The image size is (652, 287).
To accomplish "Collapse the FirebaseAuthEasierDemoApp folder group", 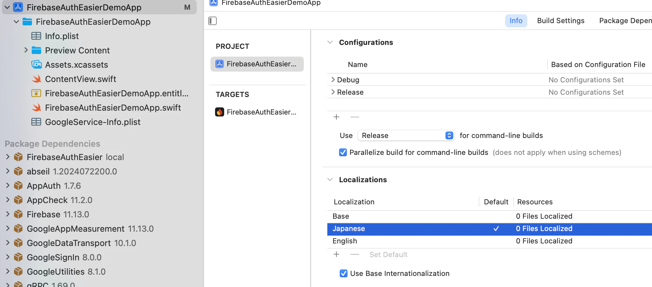I will (16, 22).
